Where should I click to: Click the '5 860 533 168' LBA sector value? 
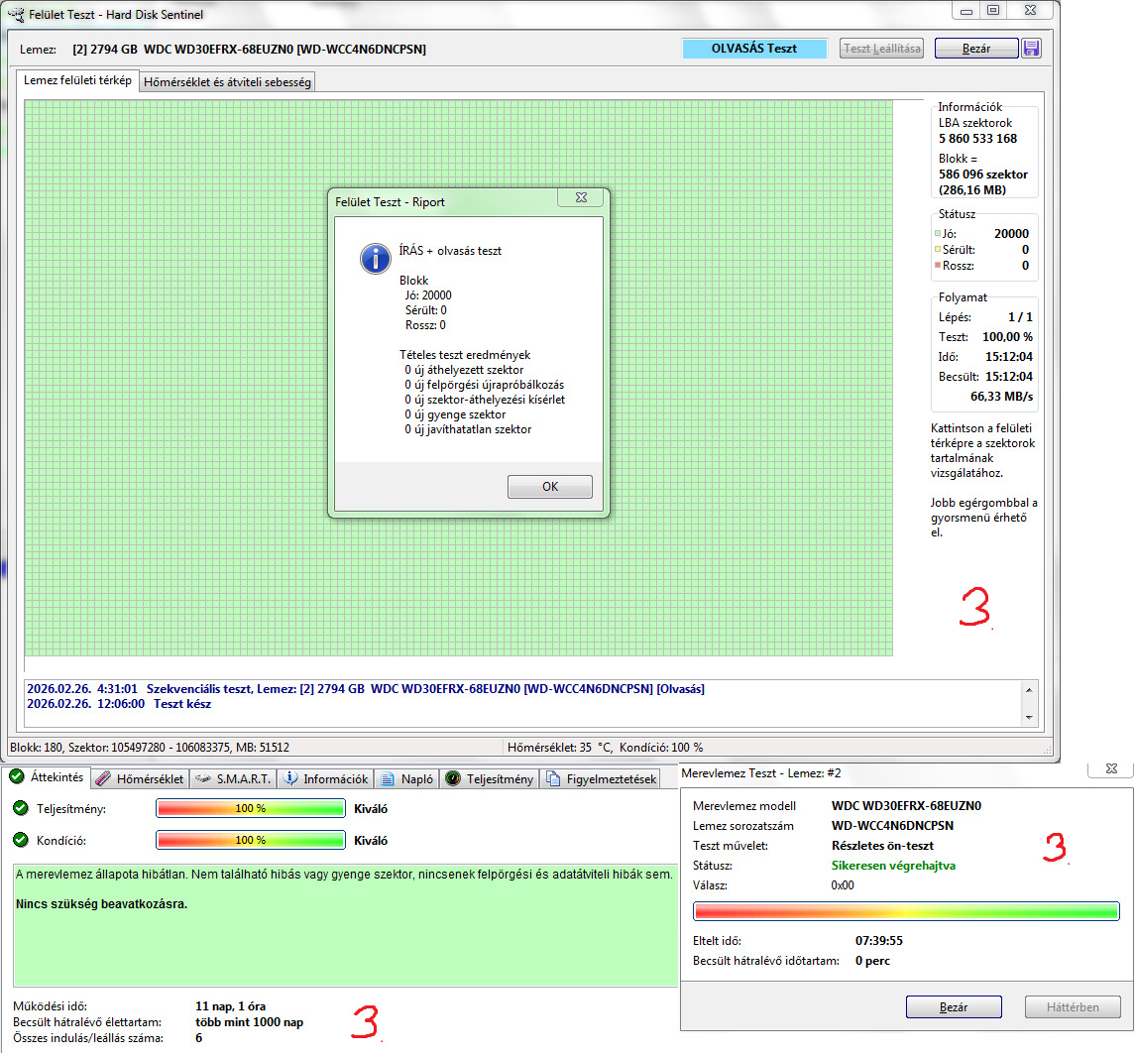[978, 139]
